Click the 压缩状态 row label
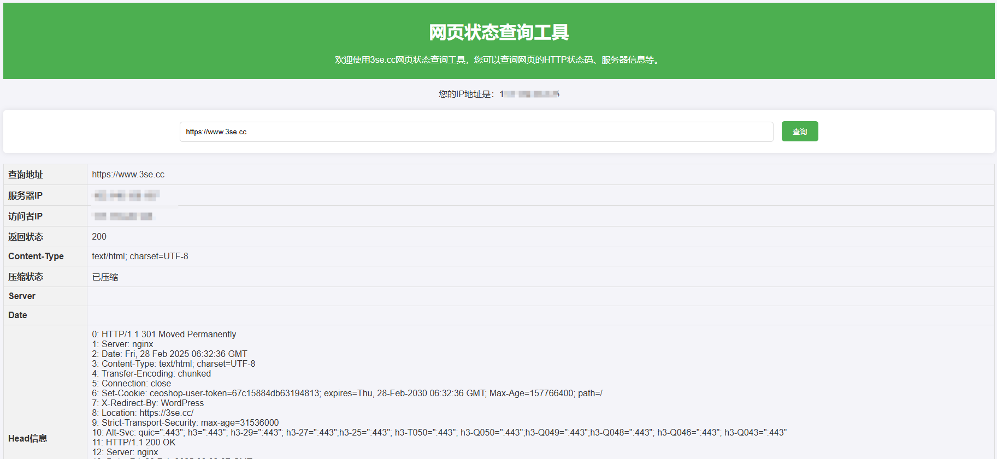This screenshot has height=459, width=997. [26, 277]
